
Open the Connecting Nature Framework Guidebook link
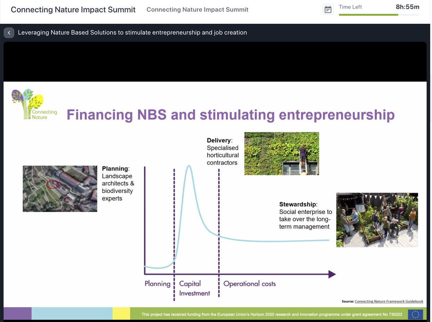(x=389, y=301)
